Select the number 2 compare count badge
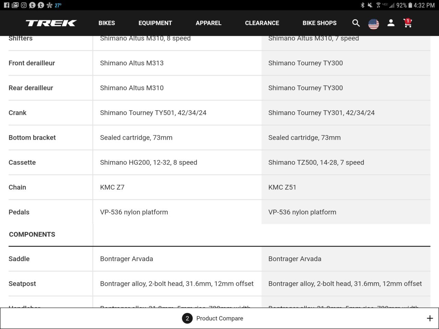This screenshot has height=329, width=439. point(187,318)
